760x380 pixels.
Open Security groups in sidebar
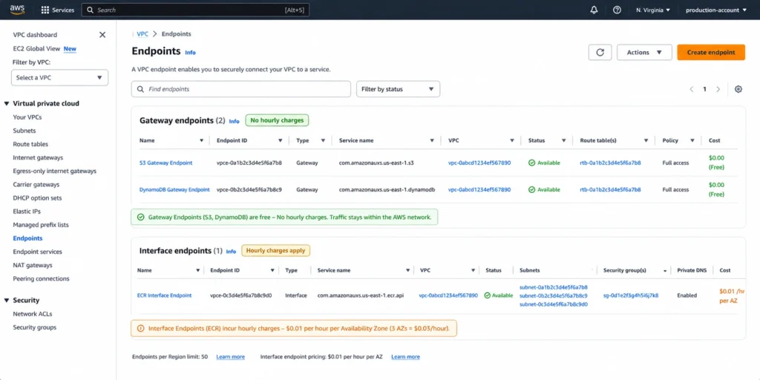34,327
